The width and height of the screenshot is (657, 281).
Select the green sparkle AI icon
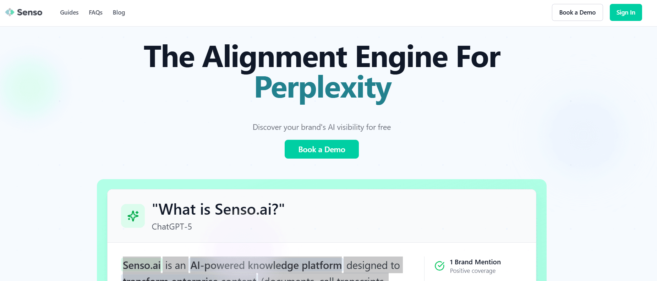point(133,216)
